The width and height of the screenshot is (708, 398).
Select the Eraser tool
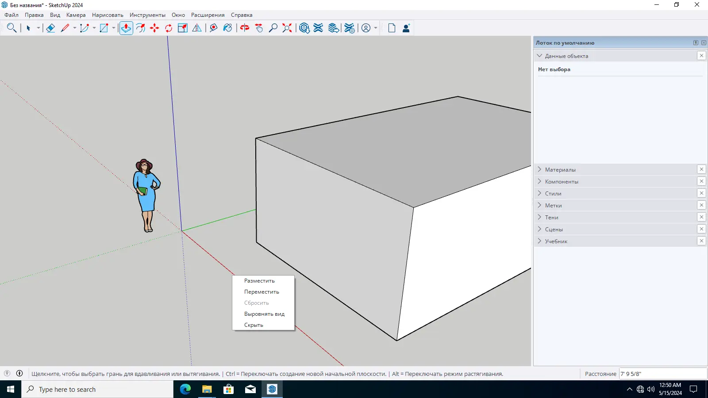[x=50, y=28]
